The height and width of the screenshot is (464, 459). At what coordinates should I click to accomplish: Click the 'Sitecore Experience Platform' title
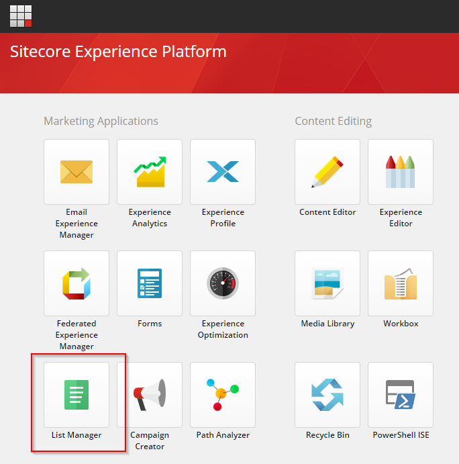[x=118, y=52]
